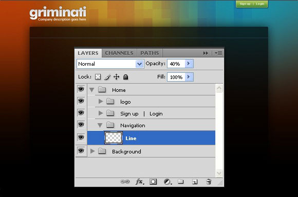Collapse the panel with the double-arrow icon
This screenshot has height=197, width=298.
click(206, 53)
